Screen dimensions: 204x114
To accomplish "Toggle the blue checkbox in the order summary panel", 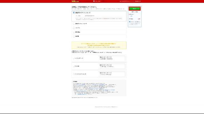I will [x=130, y=22].
